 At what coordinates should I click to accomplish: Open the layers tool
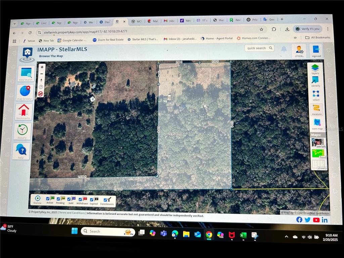click(x=315, y=69)
